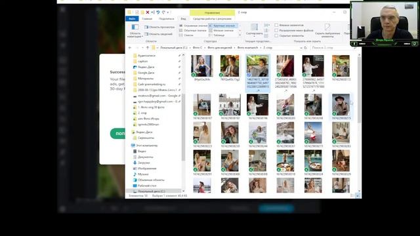Click the Документы icon in navigation pane

click(135, 157)
